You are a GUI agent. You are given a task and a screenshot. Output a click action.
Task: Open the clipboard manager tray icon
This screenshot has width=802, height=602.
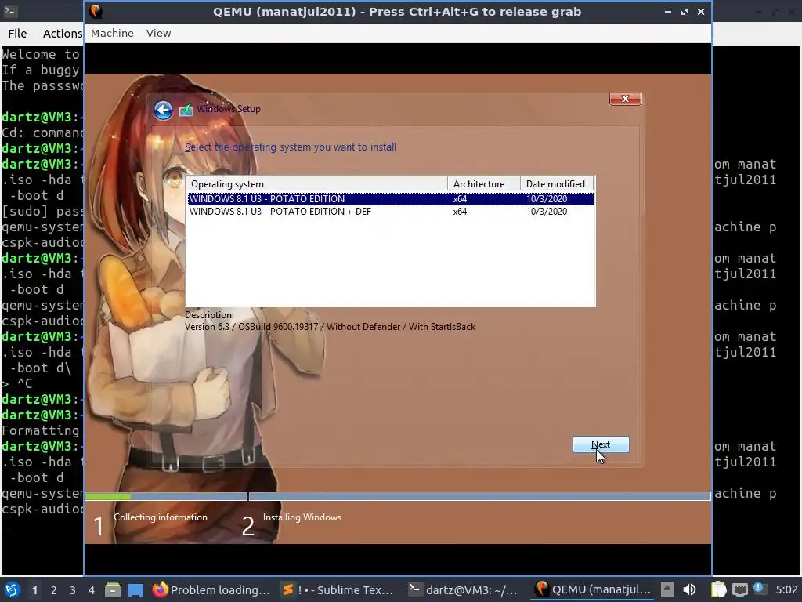click(719, 589)
